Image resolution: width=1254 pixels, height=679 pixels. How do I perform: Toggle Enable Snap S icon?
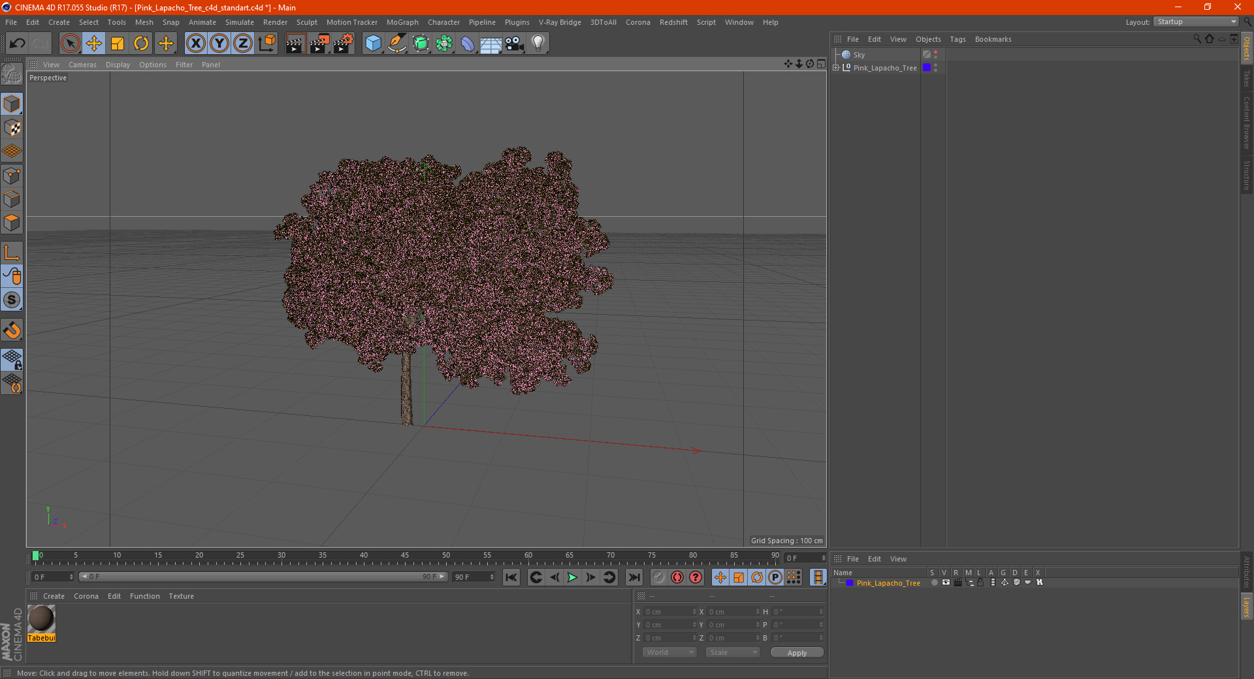point(12,300)
